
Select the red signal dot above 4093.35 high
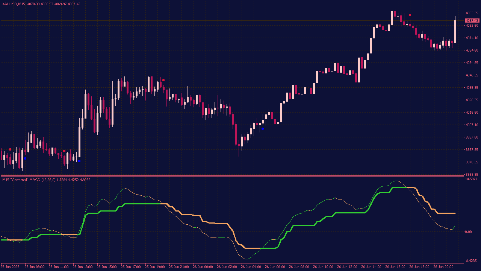click(410, 15)
